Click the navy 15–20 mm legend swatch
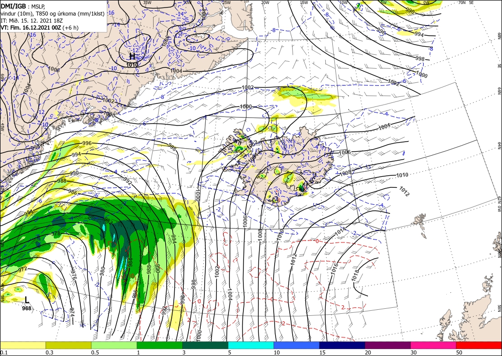The image size is (502, 356). tap(342, 345)
